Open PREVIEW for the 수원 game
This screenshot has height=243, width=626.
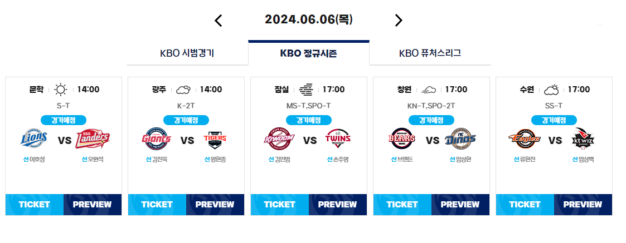583,205
